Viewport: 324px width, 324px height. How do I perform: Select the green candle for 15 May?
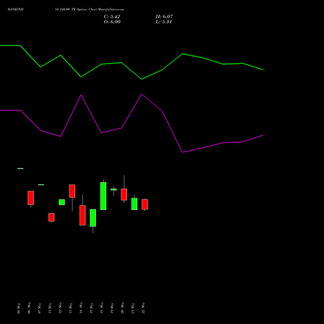[93, 218]
